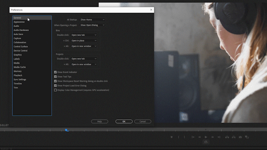The height and width of the screenshot is (150, 267).
Task: Select General preferences category
Action: (x=32, y=18)
